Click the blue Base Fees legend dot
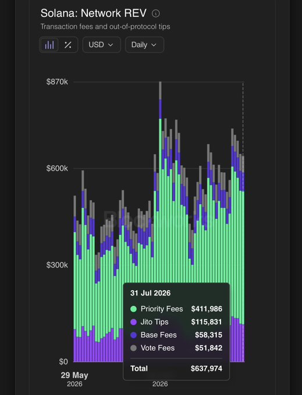This screenshot has width=302, height=395. pyautogui.click(x=133, y=335)
